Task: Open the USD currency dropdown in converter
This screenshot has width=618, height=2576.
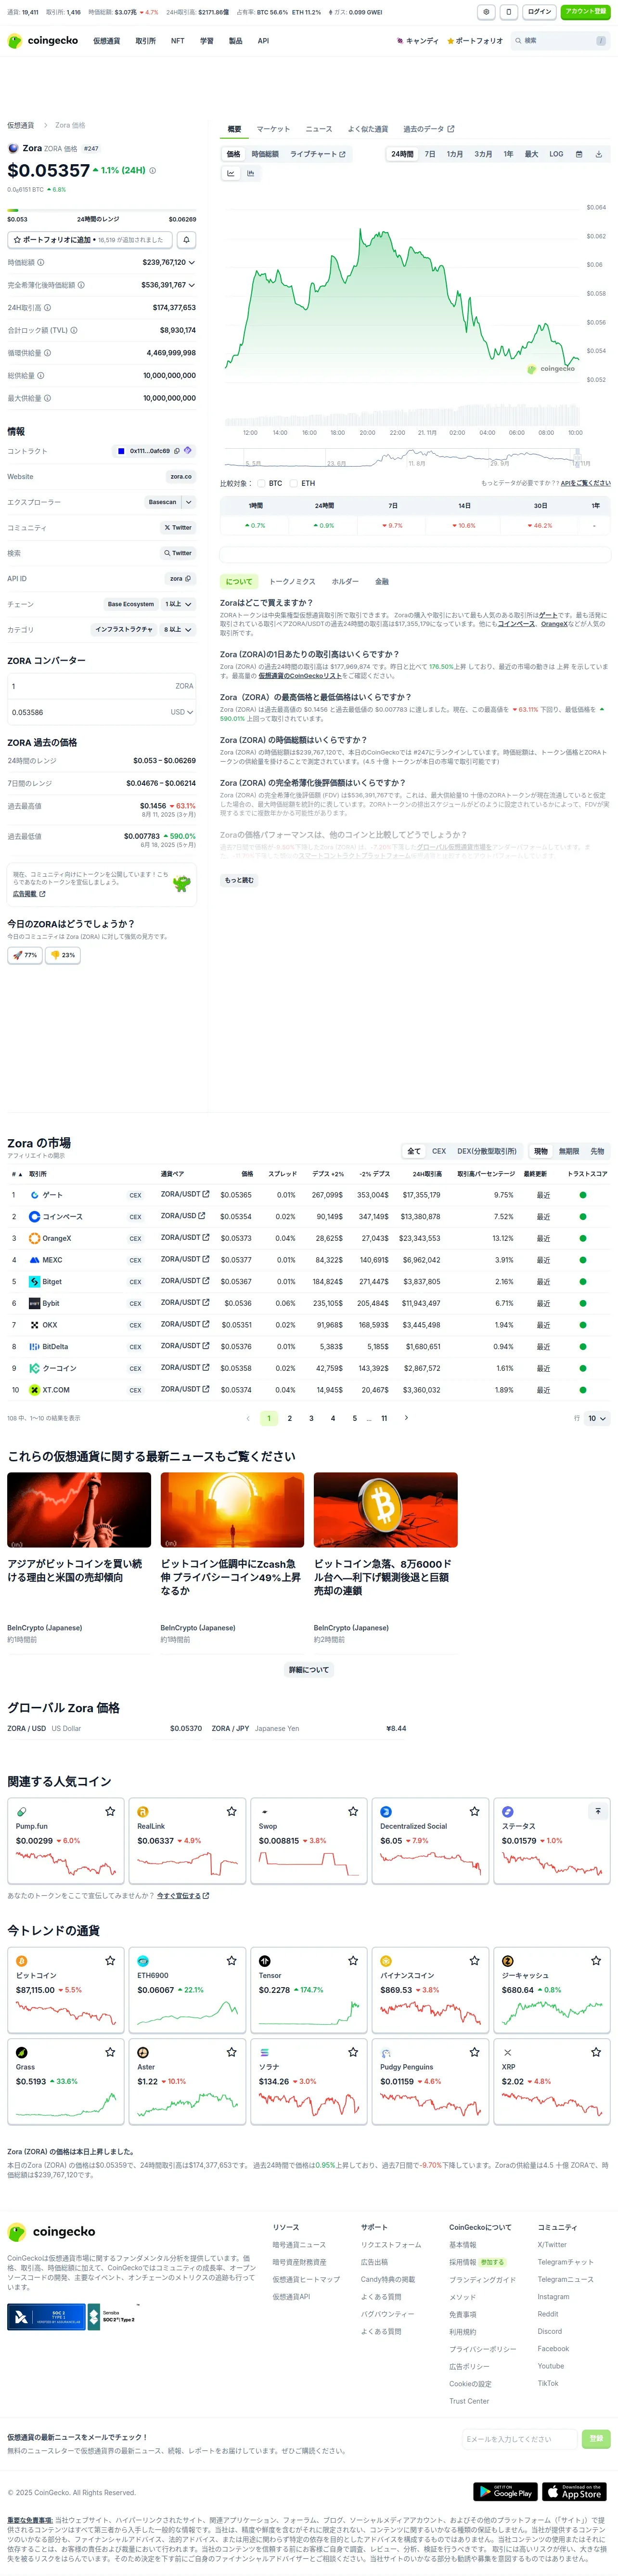Action: [x=181, y=712]
